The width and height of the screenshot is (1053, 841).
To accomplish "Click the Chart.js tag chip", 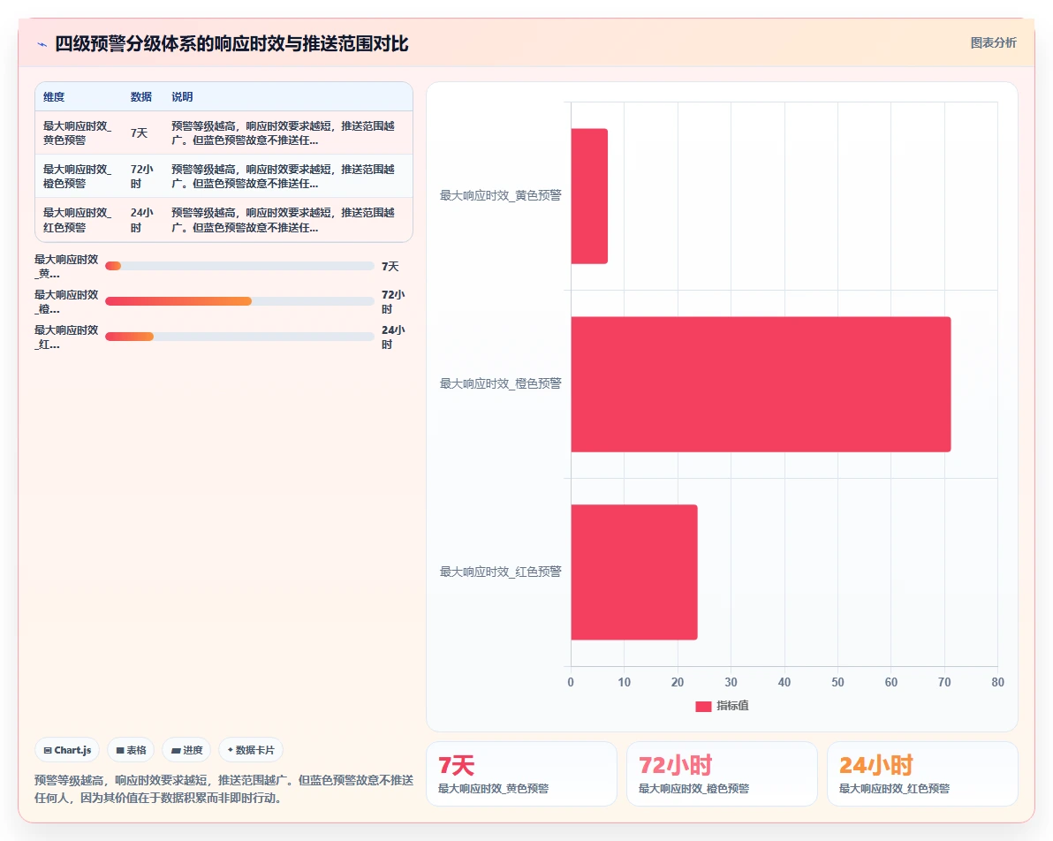I will coord(67,750).
